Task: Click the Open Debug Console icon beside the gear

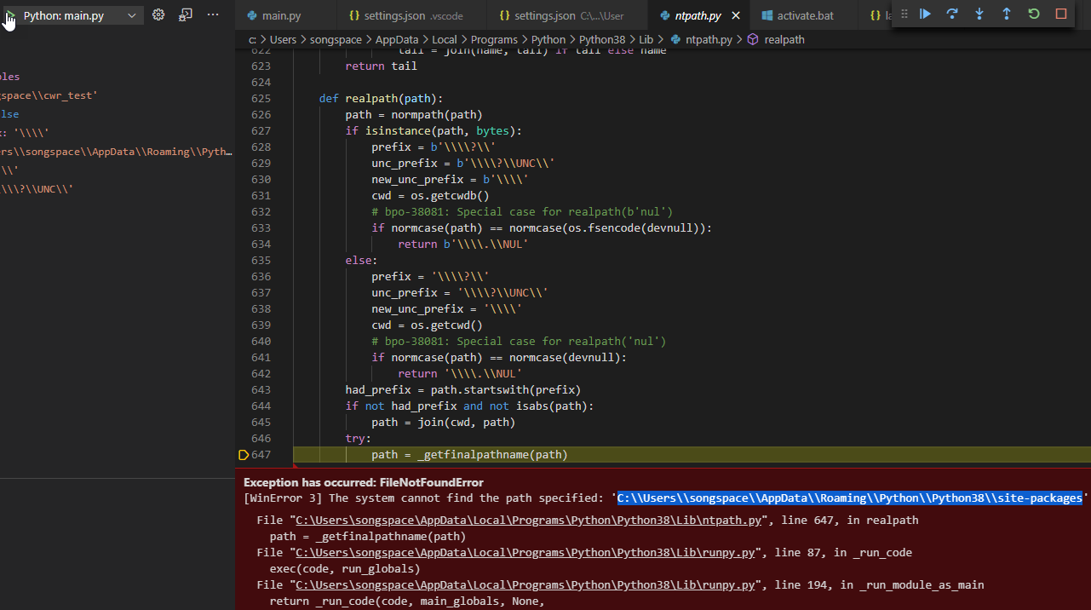Action: click(186, 14)
